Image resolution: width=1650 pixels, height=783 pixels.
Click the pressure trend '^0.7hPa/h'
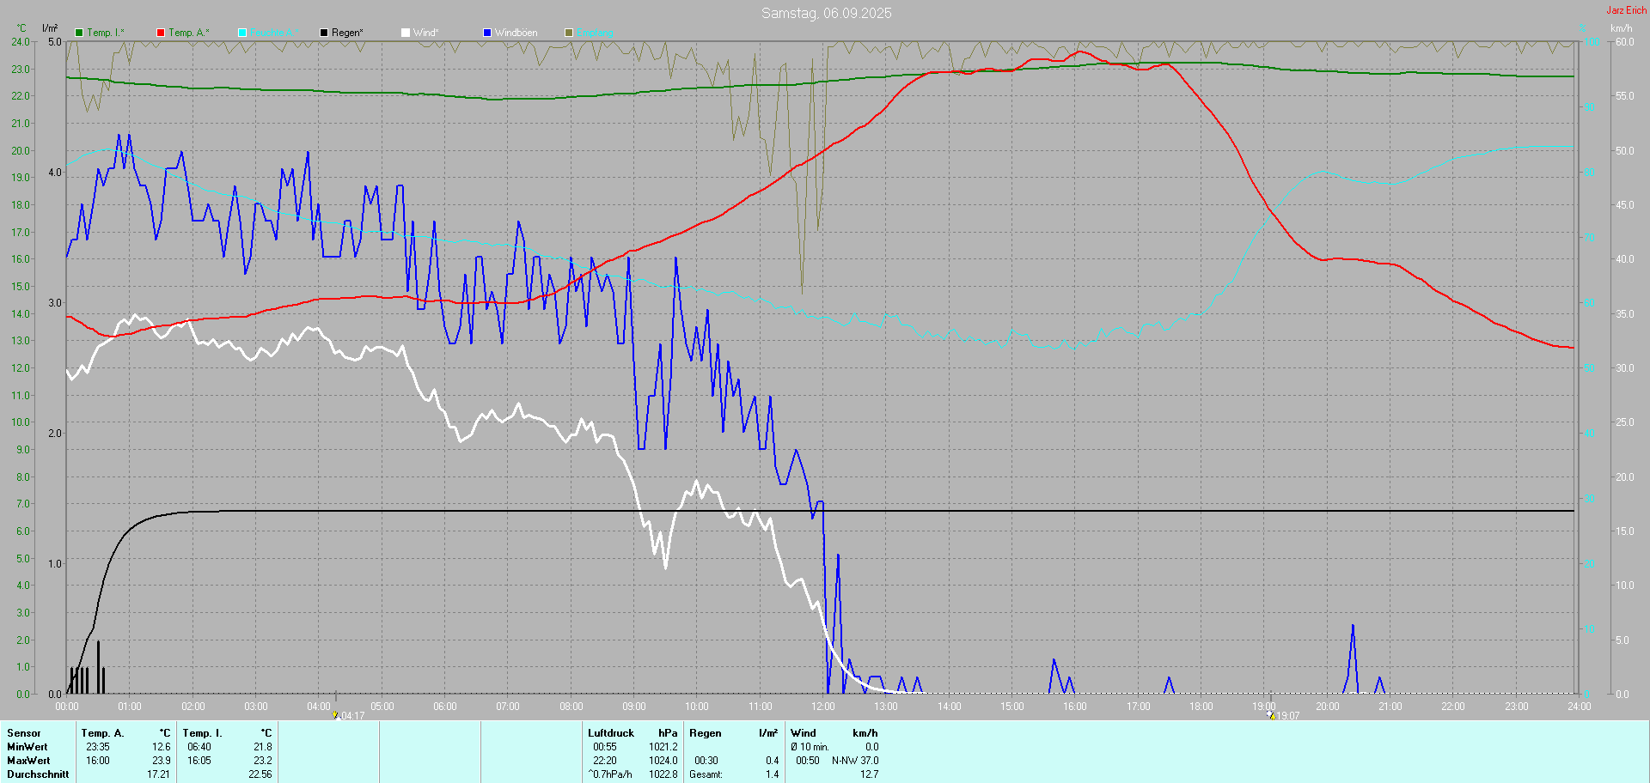click(x=610, y=774)
